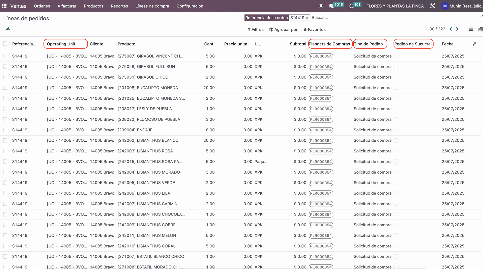Tick the select-all rows checkbox
Screen dimensions: 483x269
(x=5, y=44)
